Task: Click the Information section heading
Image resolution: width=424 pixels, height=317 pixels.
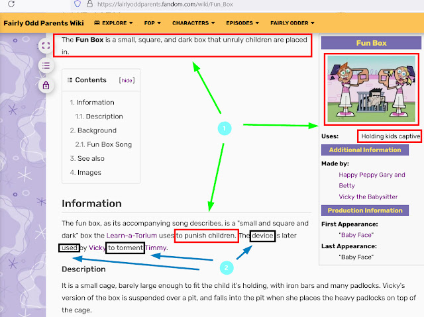Action: tap(91, 203)
